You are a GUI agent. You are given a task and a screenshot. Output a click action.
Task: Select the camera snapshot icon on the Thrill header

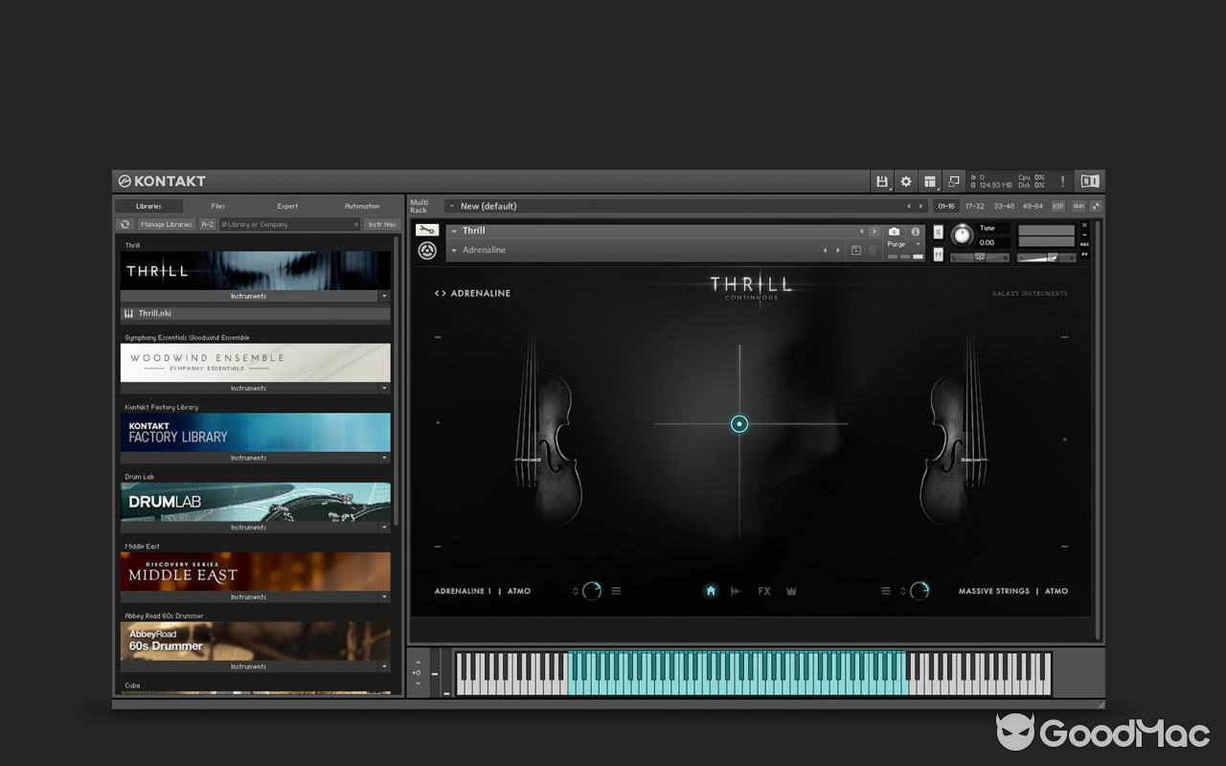tap(894, 232)
